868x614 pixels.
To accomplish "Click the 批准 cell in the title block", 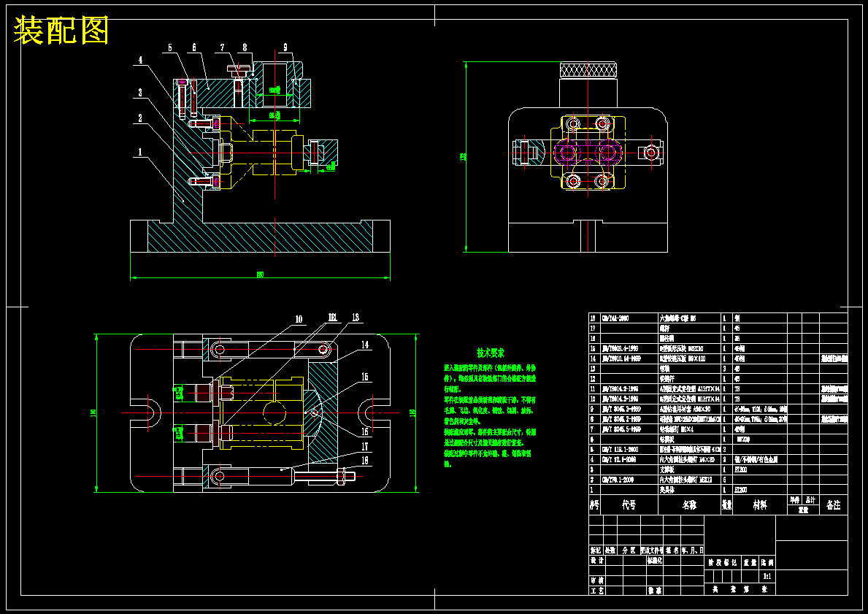I will coord(654,591).
